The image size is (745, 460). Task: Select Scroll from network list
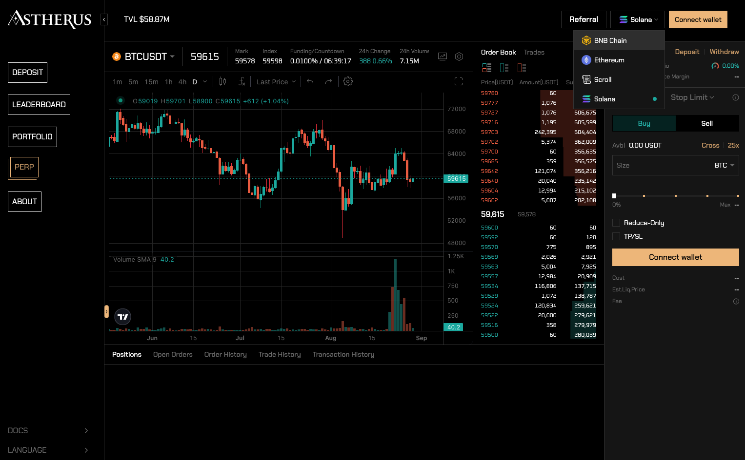(x=619, y=79)
